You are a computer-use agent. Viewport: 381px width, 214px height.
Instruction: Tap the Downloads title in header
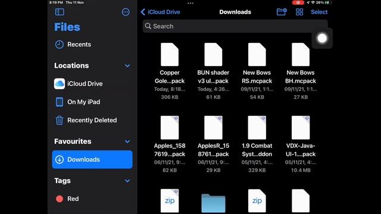click(235, 12)
